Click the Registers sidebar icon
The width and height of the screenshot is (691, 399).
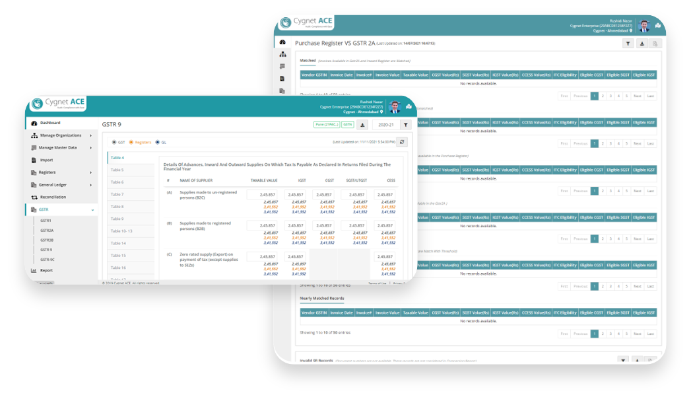click(34, 172)
